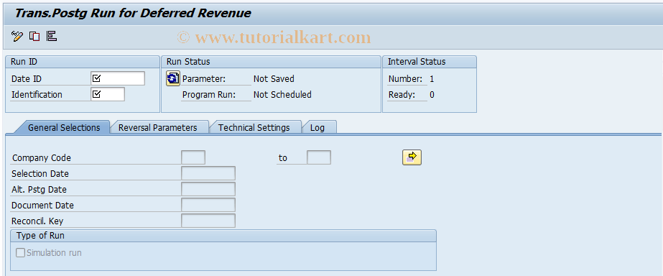Click the Alt. Pstg Date field
The height and width of the screenshot is (276, 663).
[208, 189]
